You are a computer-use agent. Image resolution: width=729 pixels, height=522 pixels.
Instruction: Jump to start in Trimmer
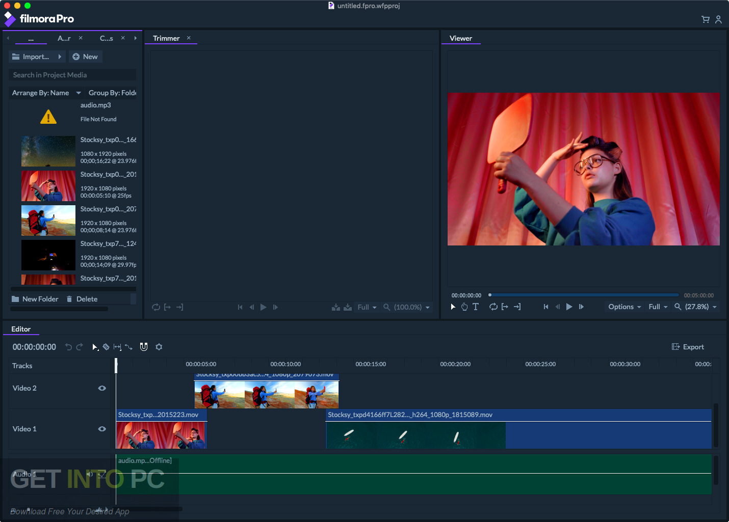coord(240,307)
